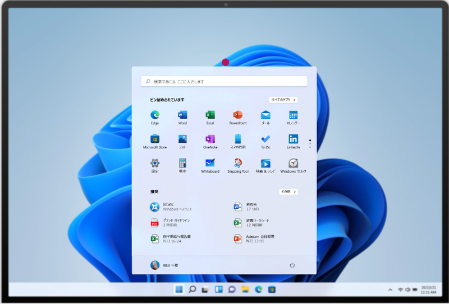Open the To Do app

pos(265,142)
